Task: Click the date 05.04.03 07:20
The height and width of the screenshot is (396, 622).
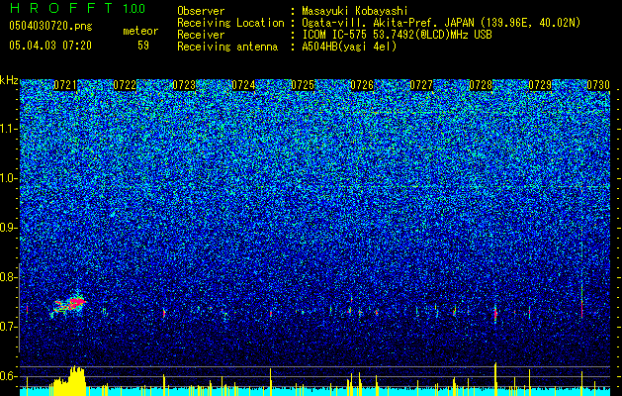Action: point(50,46)
